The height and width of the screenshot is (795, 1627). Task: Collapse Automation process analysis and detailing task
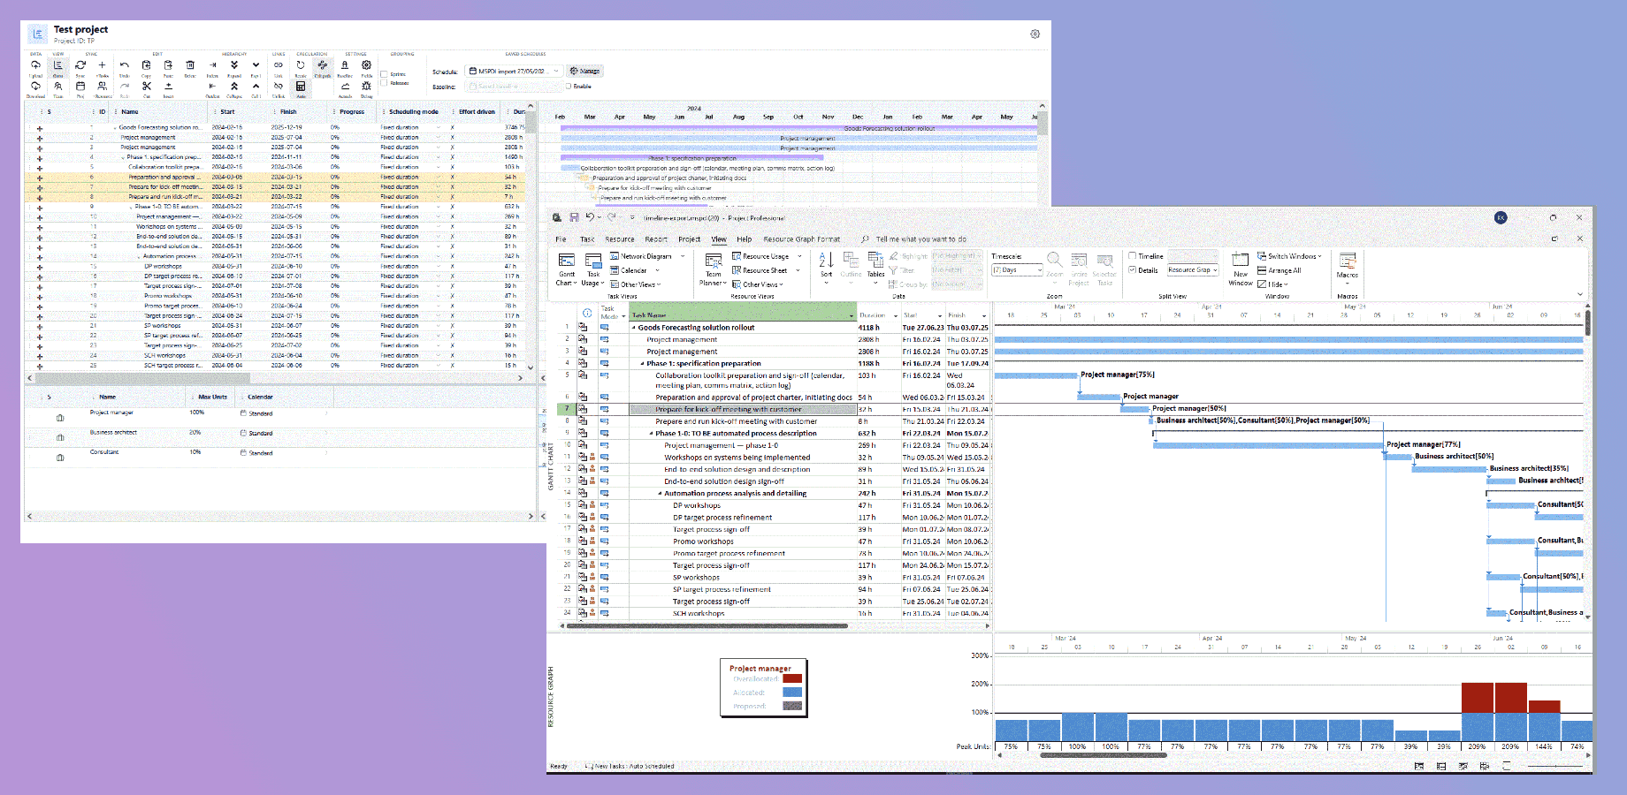pyautogui.click(x=661, y=494)
